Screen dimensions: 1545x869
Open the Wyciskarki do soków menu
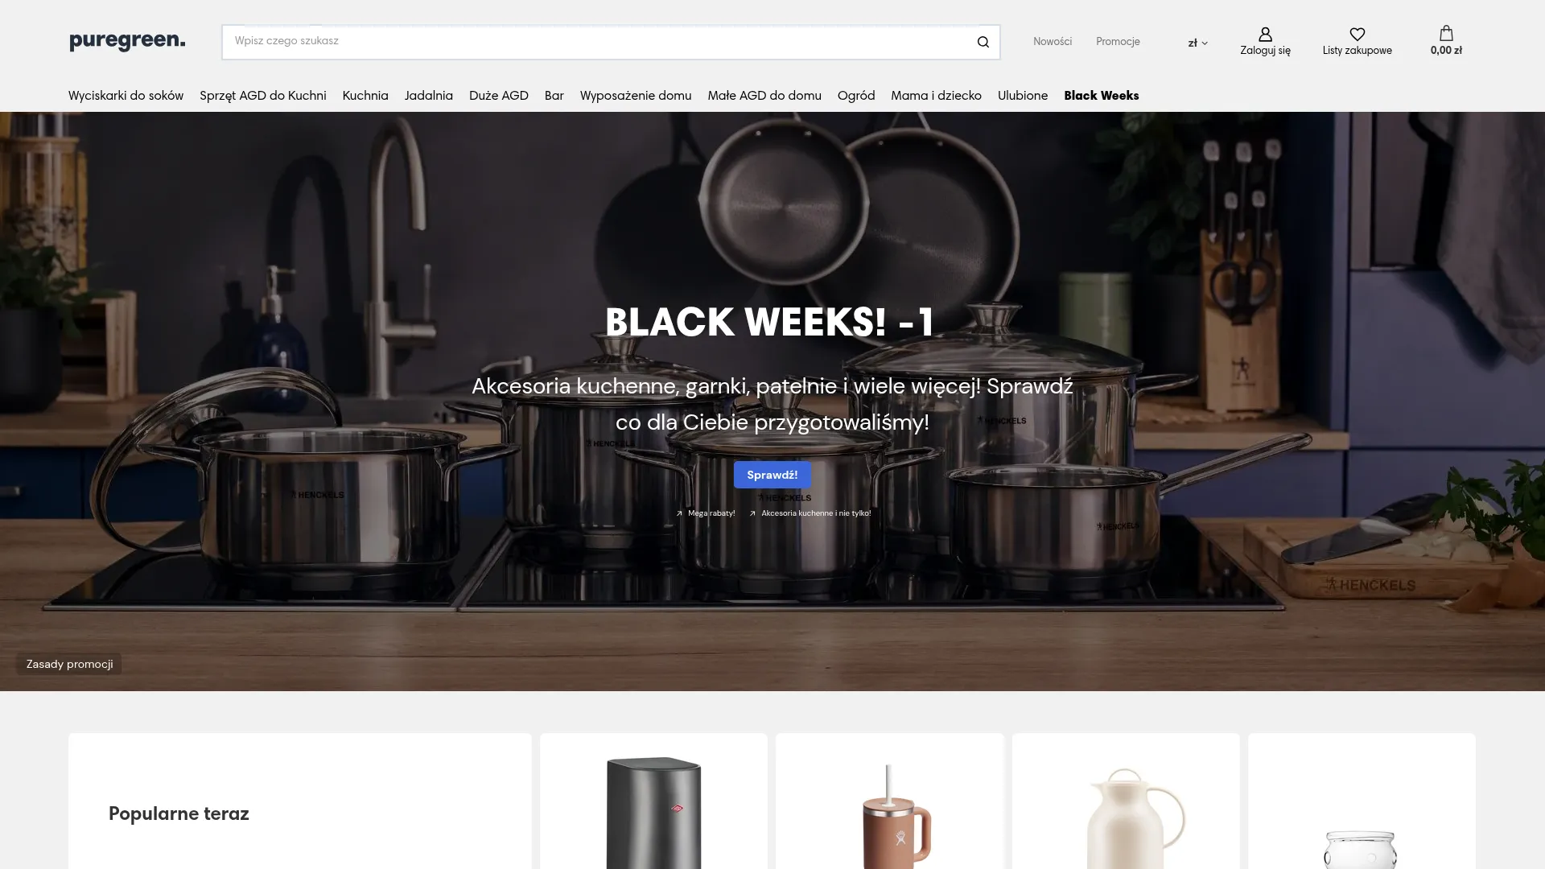[x=126, y=96]
